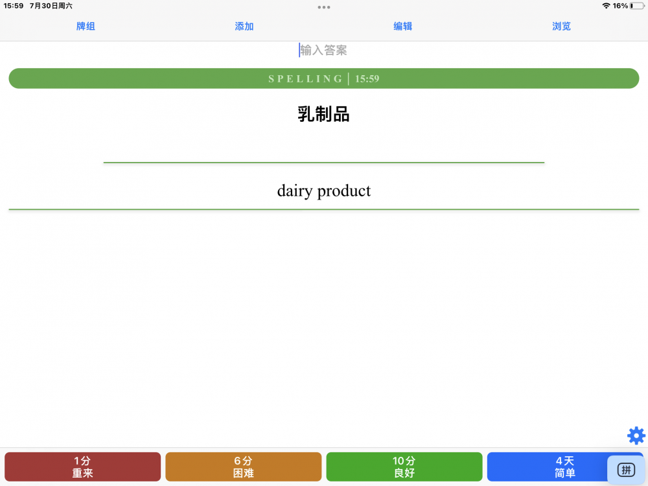648x486 pixels.
Task: Select the answer text dairy product
Action: [x=323, y=191]
